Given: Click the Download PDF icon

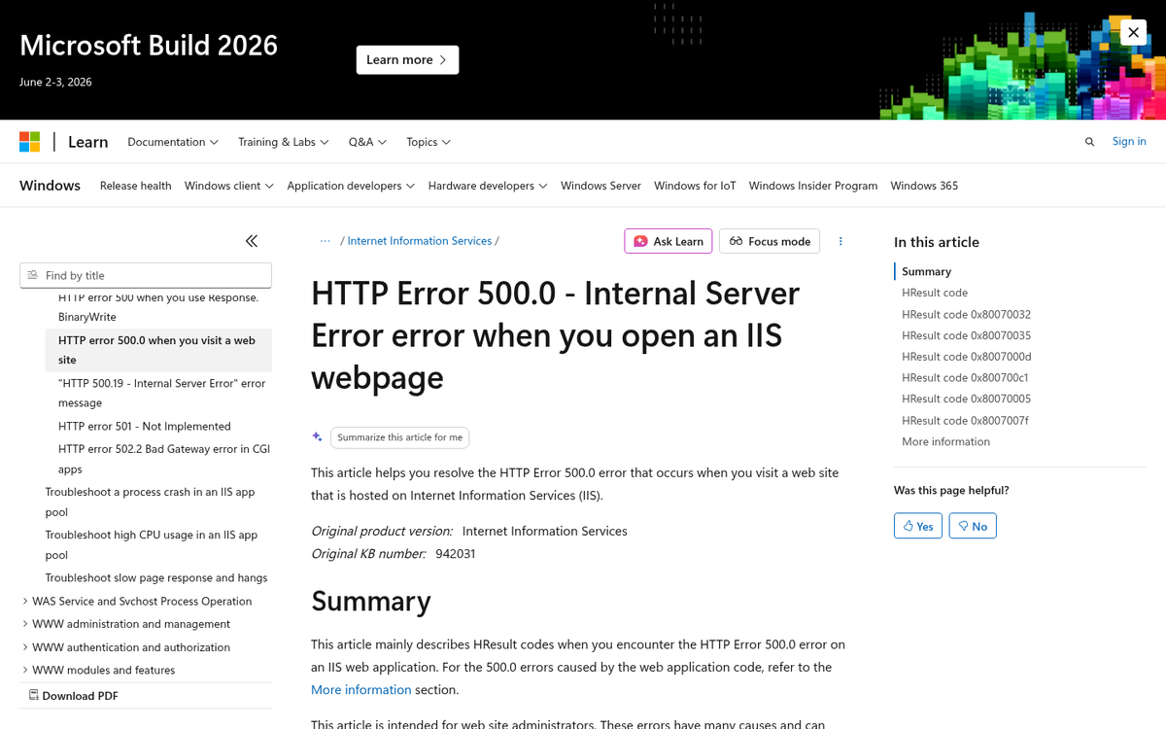Looking at the screenshot, I should click(x=34, y=695).
